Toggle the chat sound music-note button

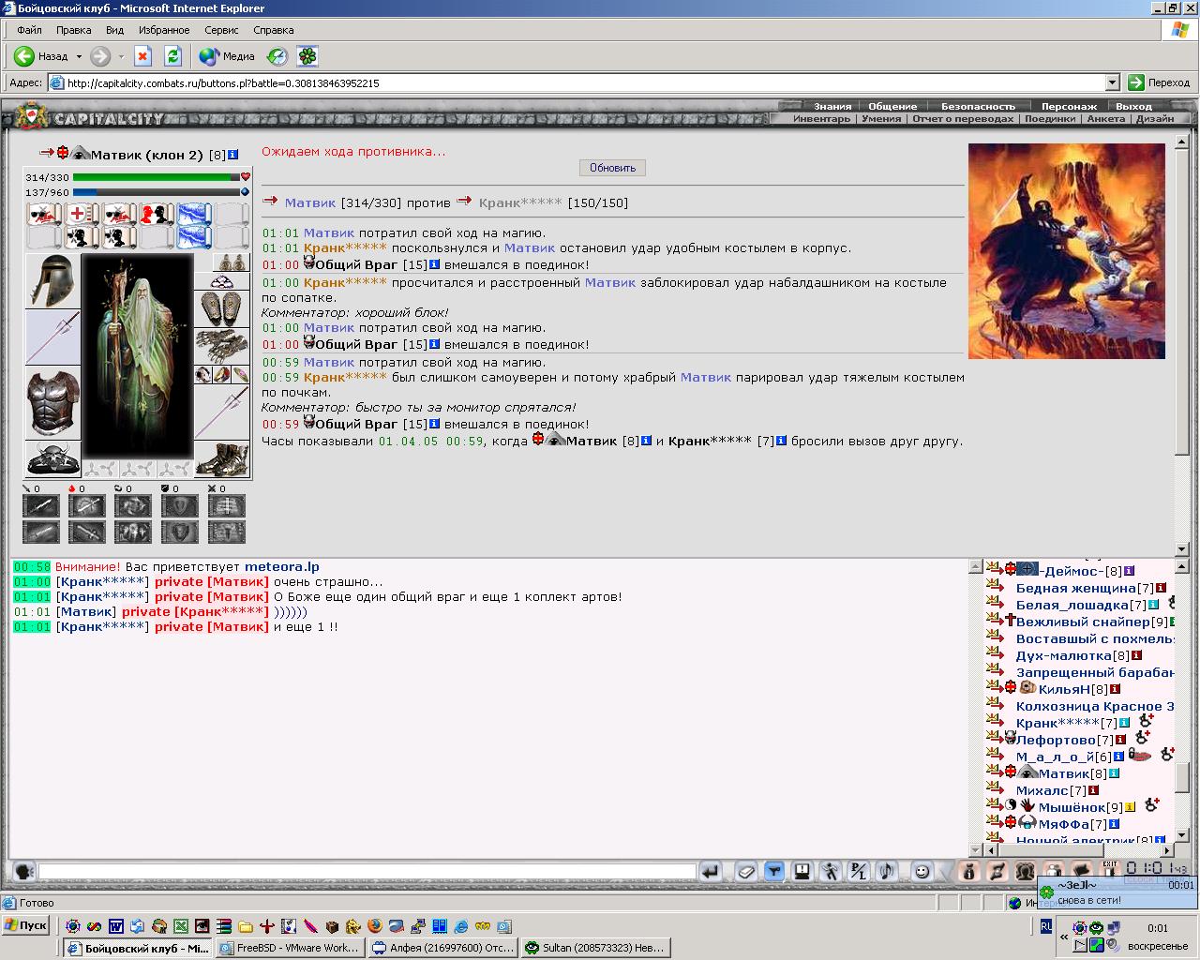point(887,871)
